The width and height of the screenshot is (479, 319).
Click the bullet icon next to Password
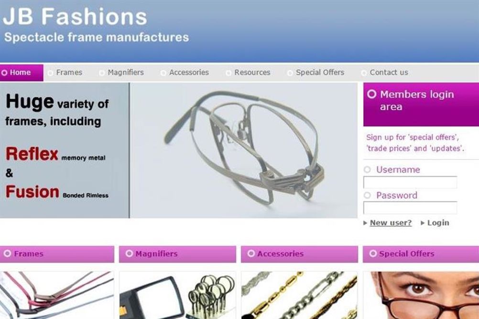(x=367, y=195)
